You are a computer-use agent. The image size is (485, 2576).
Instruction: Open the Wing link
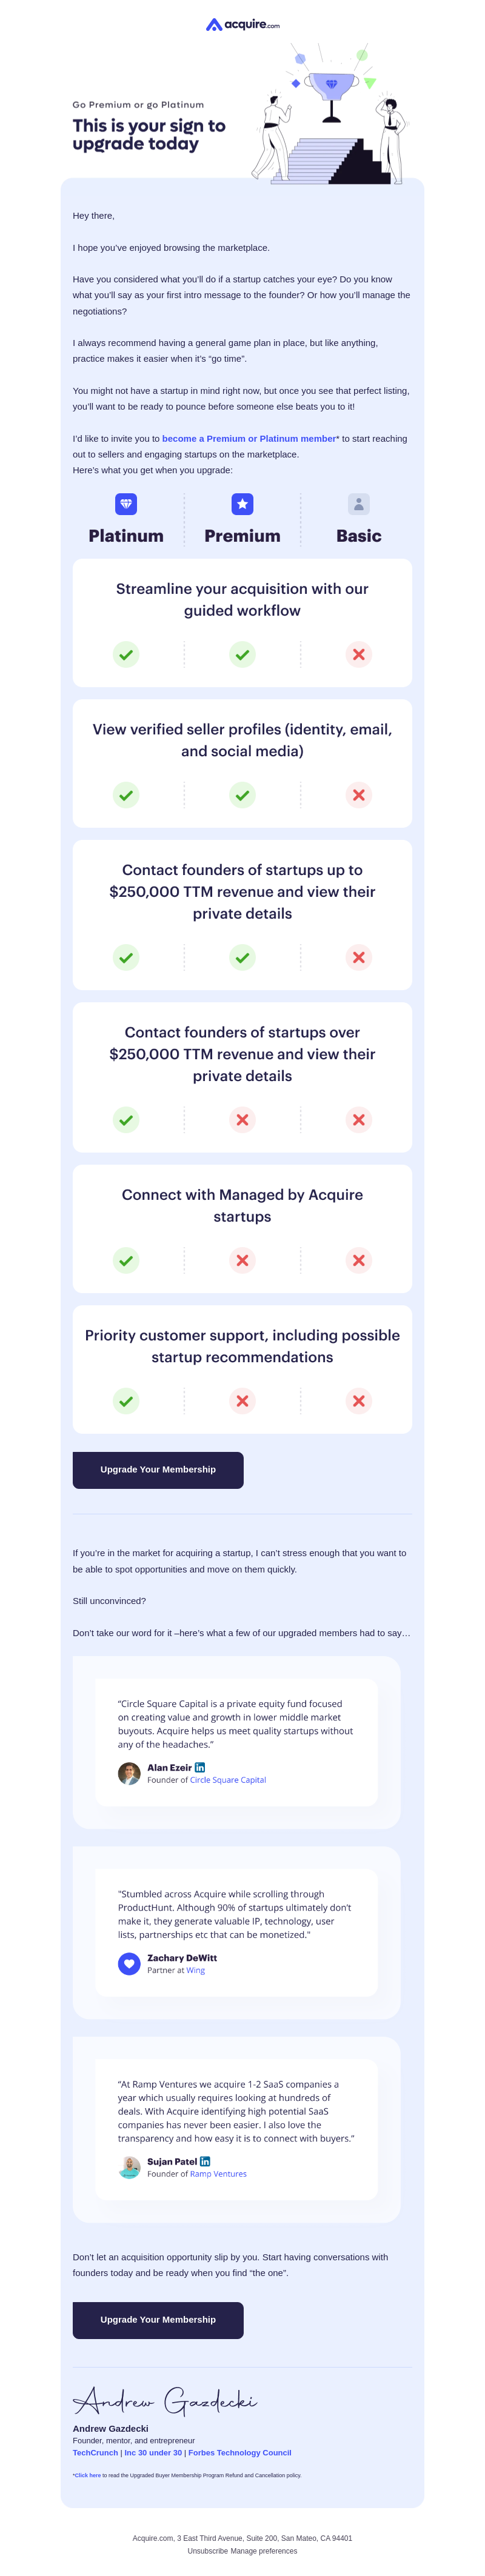coord(196,1970)
